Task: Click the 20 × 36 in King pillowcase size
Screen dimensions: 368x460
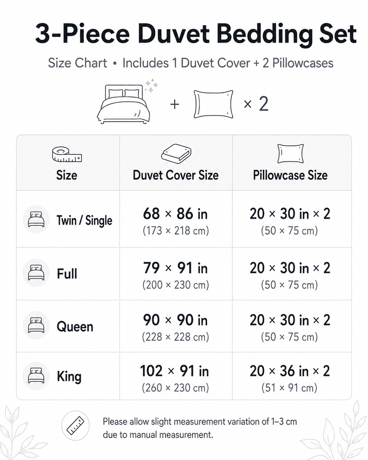Action: tap(290, 371)
